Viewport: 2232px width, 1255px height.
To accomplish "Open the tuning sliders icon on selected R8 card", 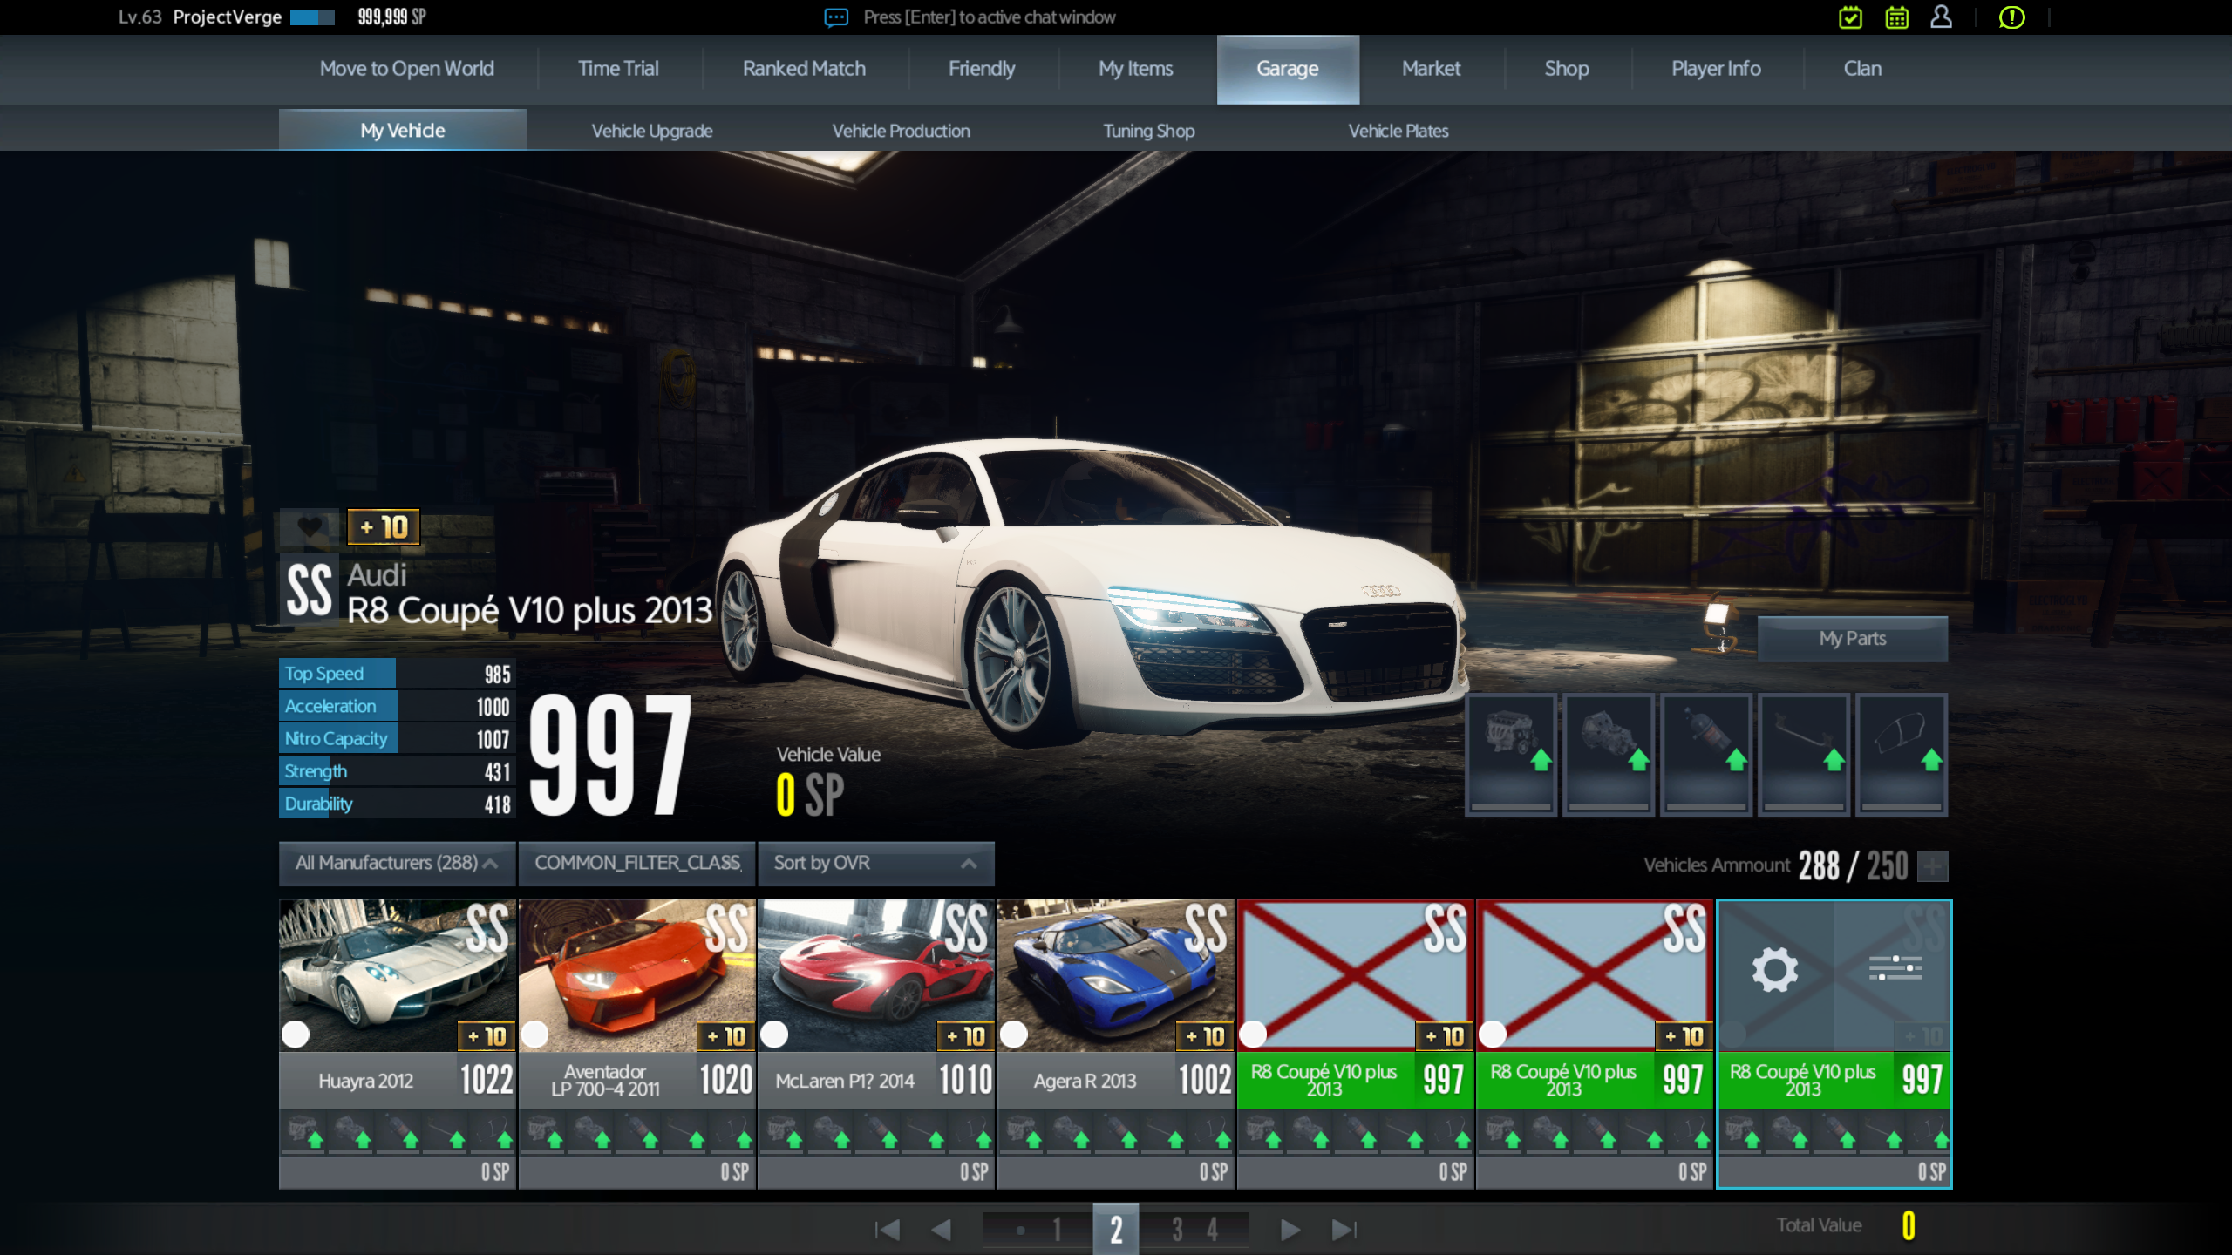I will coord(1895,968).
